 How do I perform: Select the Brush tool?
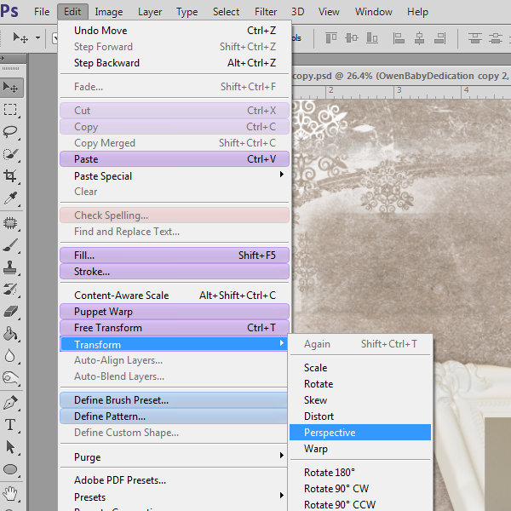point(10,245)
